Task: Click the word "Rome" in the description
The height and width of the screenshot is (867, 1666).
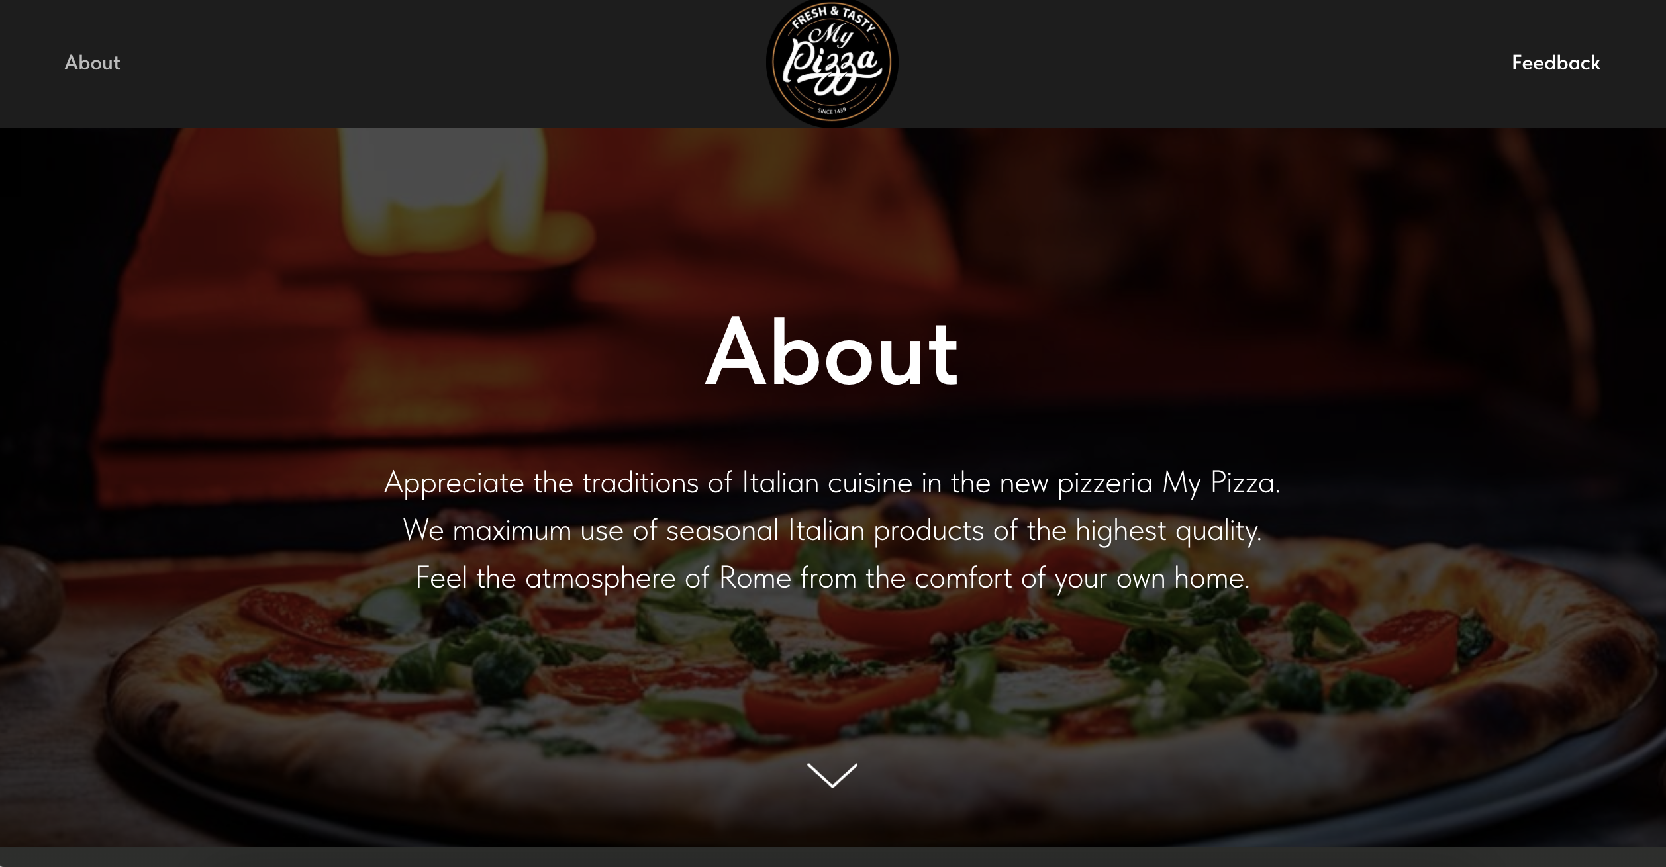Action: [755, 578]
